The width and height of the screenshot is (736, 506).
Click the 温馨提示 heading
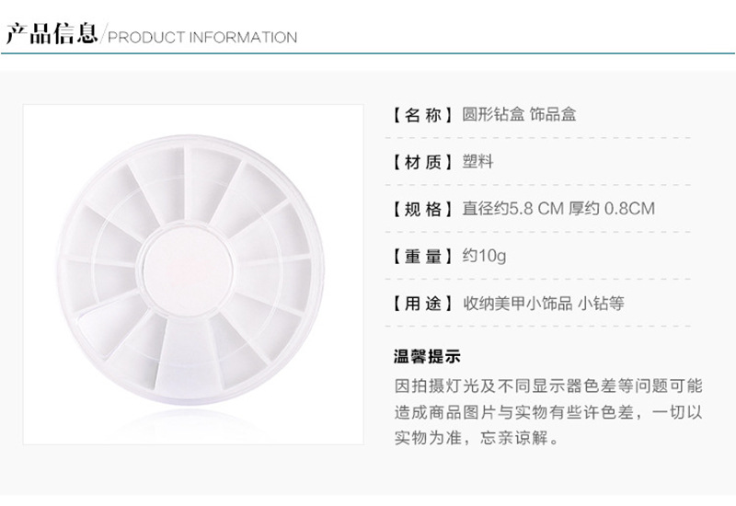coord(427,356)
